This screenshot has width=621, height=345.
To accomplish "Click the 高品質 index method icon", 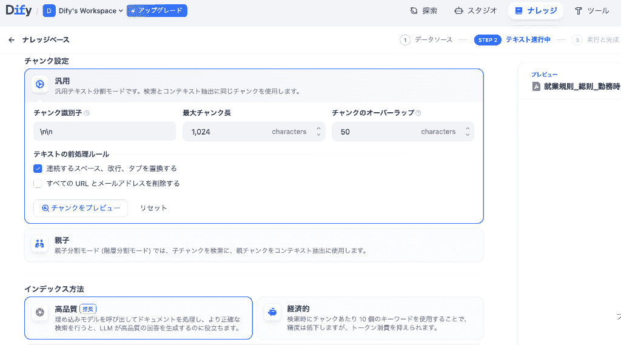I will (x=40, y=312).
